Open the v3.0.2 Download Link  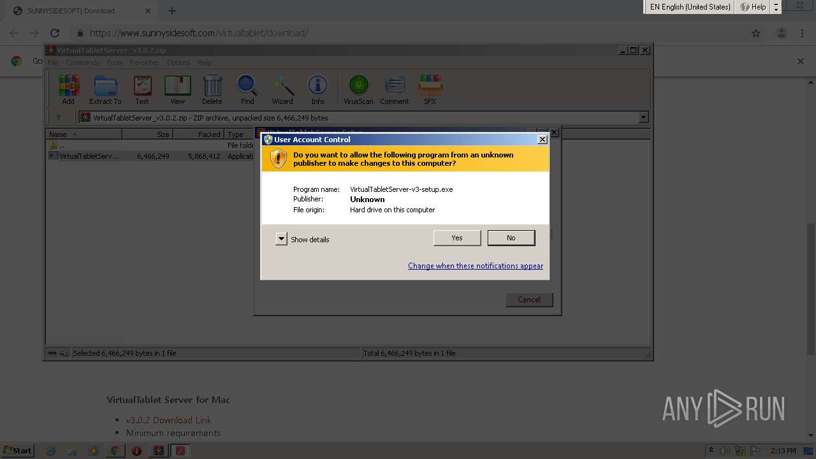(168, 420)
